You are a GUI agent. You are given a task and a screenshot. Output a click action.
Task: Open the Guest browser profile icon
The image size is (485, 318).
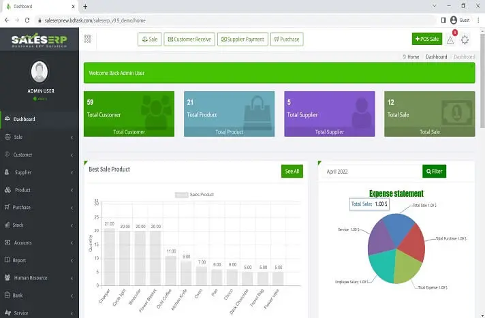pos(454,20)
